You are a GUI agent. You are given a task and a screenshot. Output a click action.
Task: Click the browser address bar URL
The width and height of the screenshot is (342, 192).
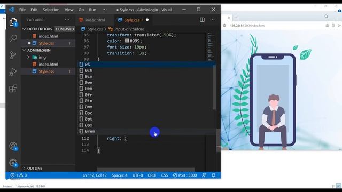point(247,26)
